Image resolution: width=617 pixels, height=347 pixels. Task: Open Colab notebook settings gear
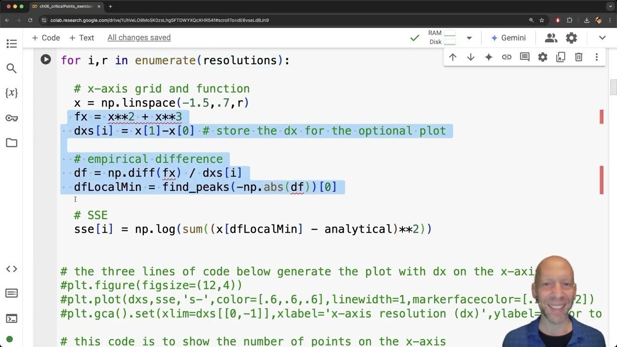click(x=572, y=38)
